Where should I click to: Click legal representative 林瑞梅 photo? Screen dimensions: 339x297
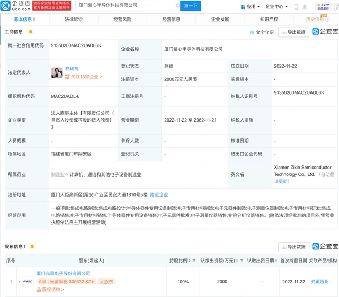pyautogui.click(x=57, y=73)
